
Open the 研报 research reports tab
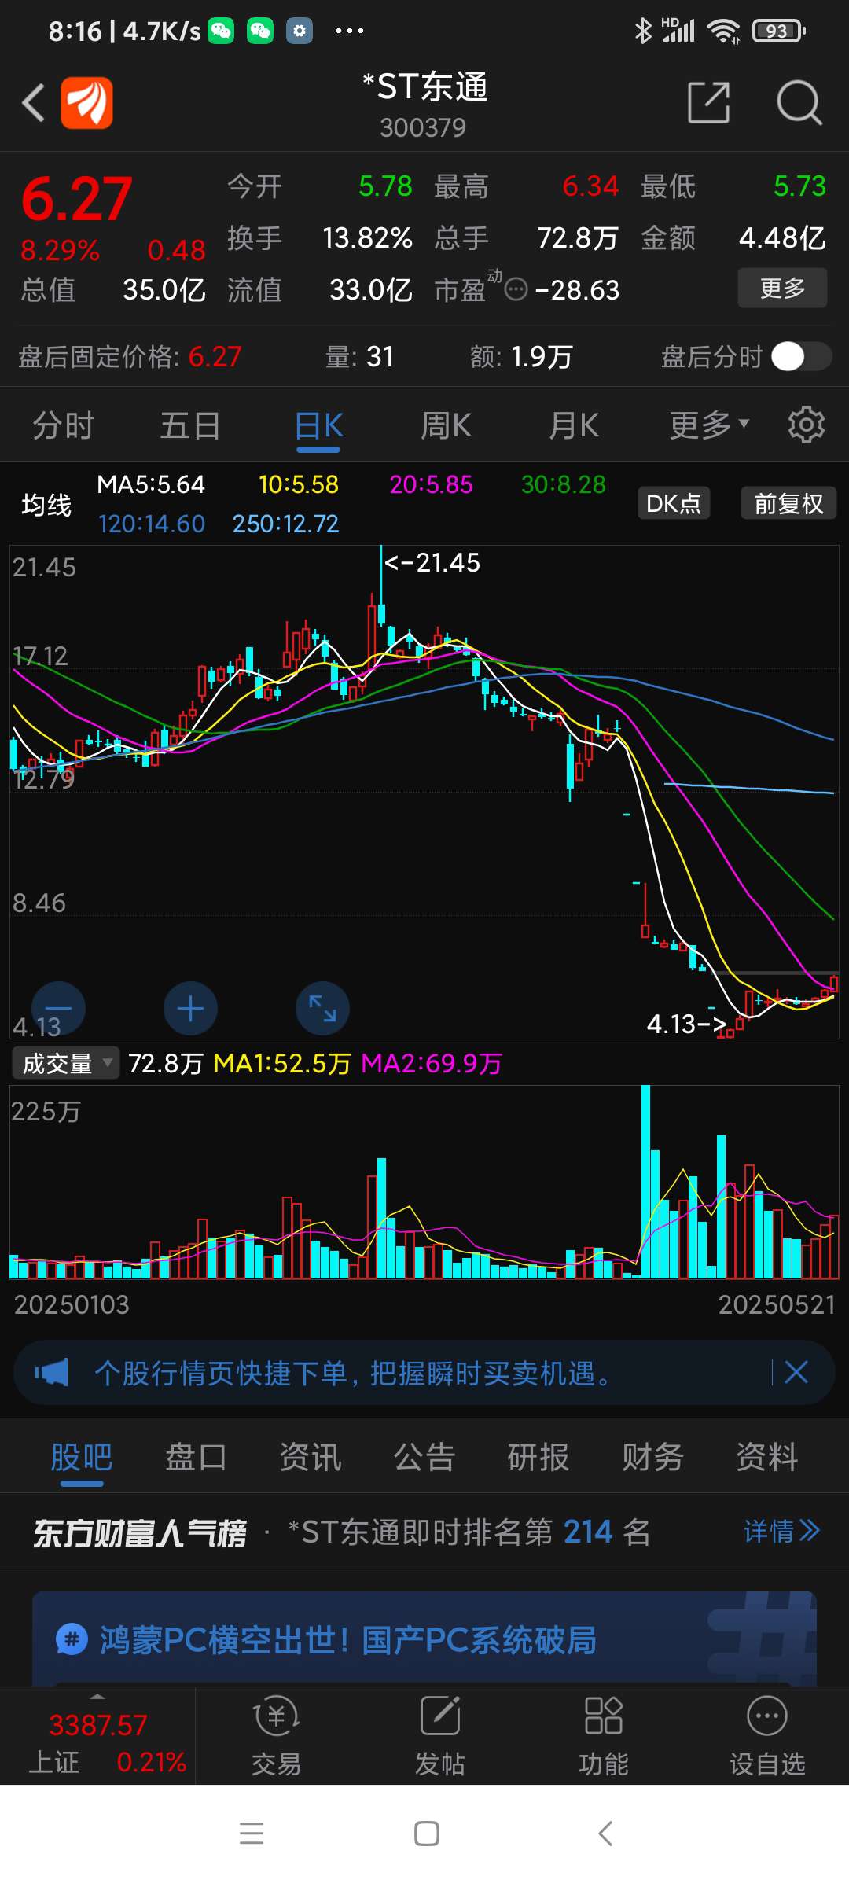(538, 1457)
